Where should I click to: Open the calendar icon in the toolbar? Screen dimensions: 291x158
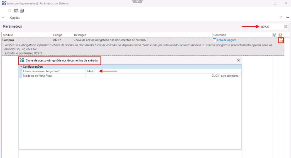point(16,11)
